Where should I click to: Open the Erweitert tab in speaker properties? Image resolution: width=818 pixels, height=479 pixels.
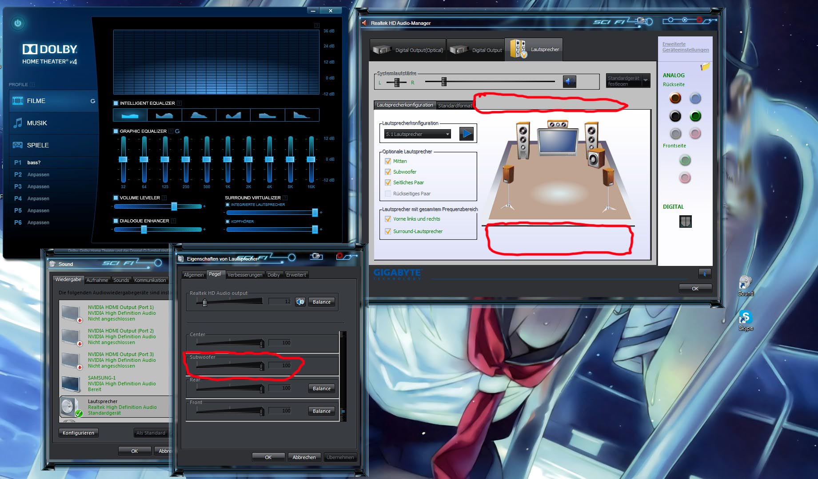pyautogui.click(x=296, y=275)
